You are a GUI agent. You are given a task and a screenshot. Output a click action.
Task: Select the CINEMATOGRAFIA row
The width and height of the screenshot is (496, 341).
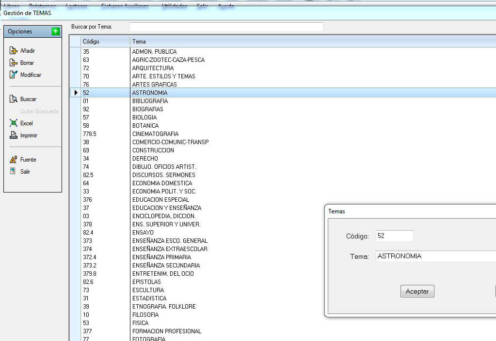click(x=155, y=134)
